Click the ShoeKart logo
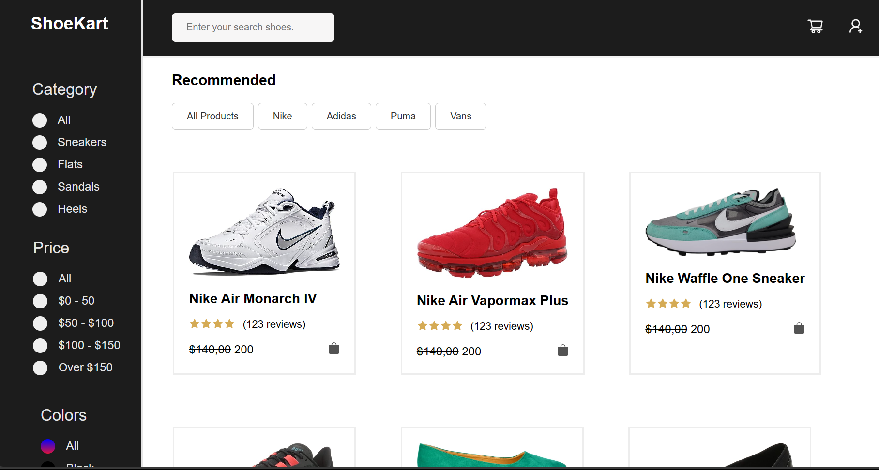The image size is (879, 470). 70,24
